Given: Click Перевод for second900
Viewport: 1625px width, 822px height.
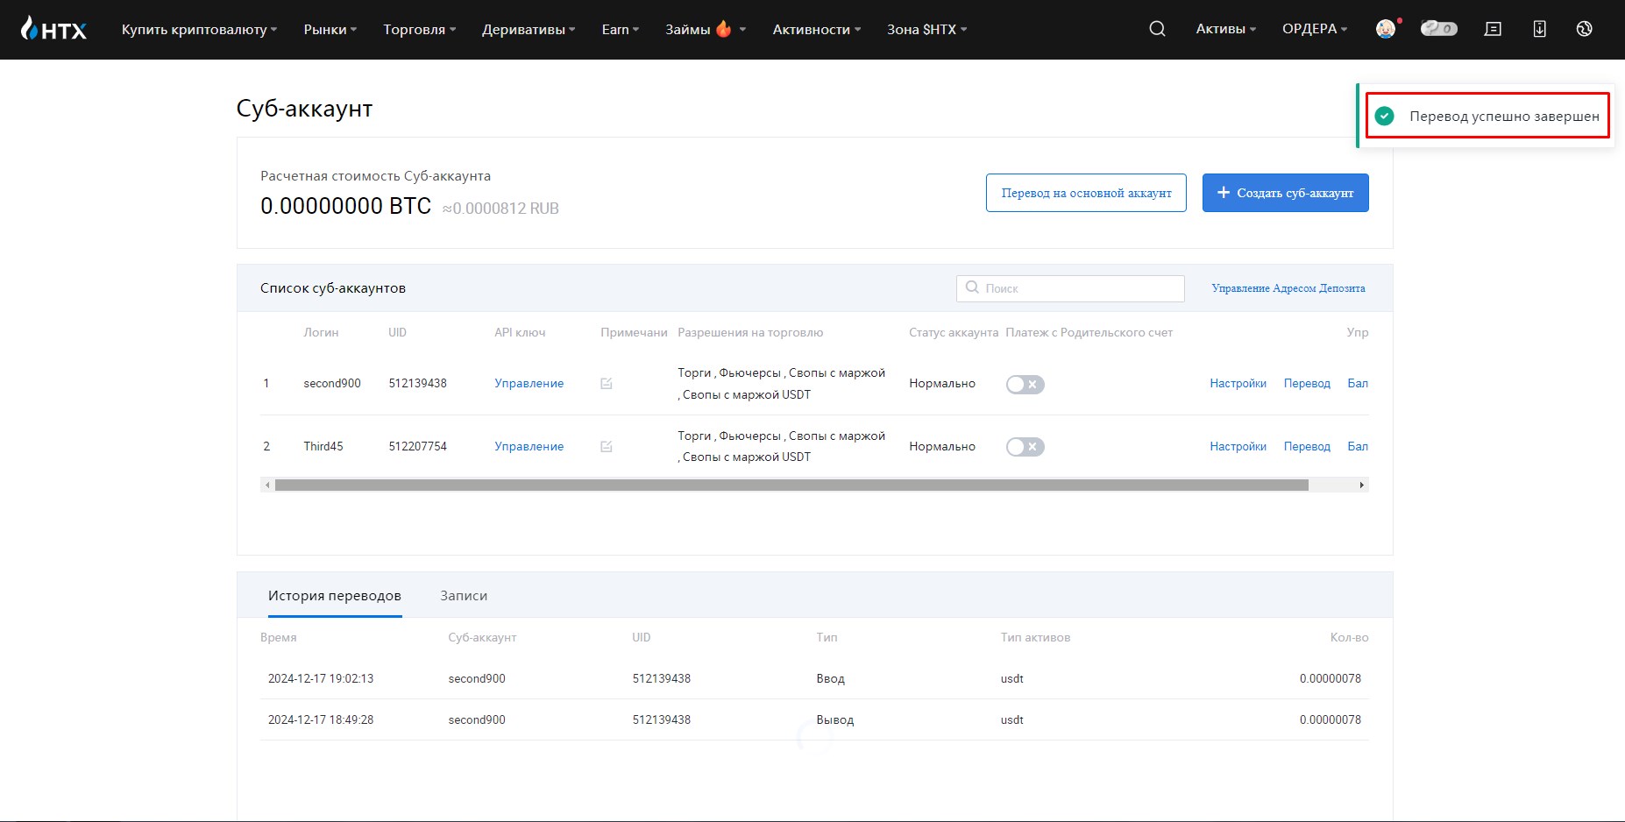Looking at the screenshot, I should [x=1307, y=383].
